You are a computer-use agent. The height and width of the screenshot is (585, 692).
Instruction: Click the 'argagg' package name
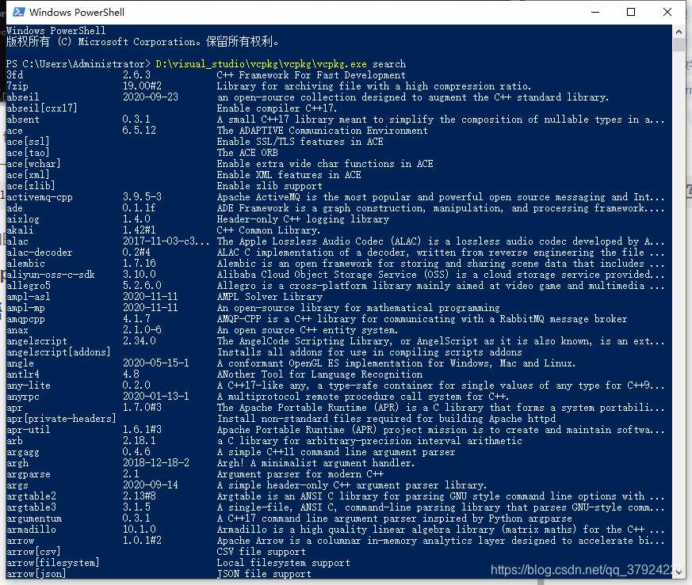(23, 452)
